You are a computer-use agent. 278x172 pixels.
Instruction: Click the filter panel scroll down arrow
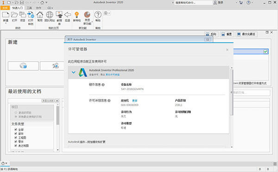click(x=57, y=150)
